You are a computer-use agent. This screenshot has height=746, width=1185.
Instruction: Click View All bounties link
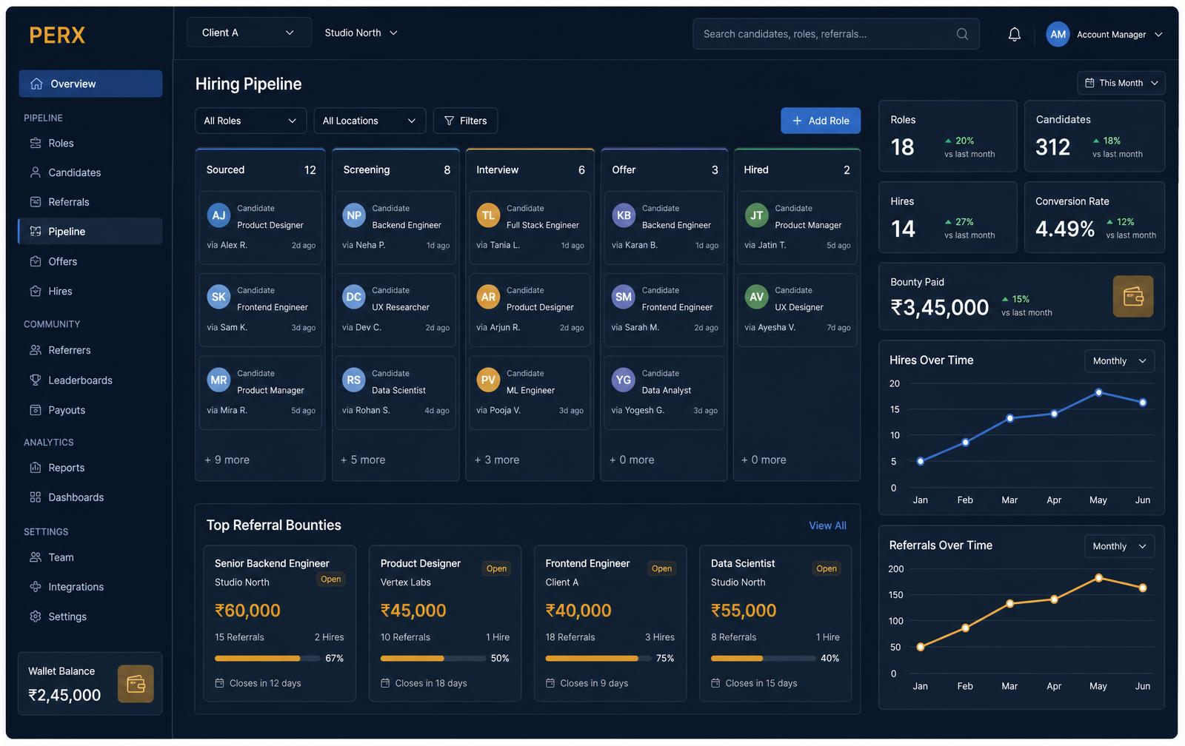click(x=827, y=525)
